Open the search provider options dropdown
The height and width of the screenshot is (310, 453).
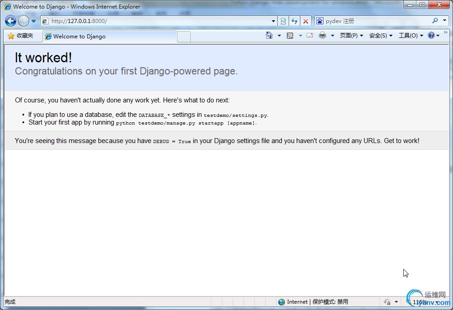444,20
